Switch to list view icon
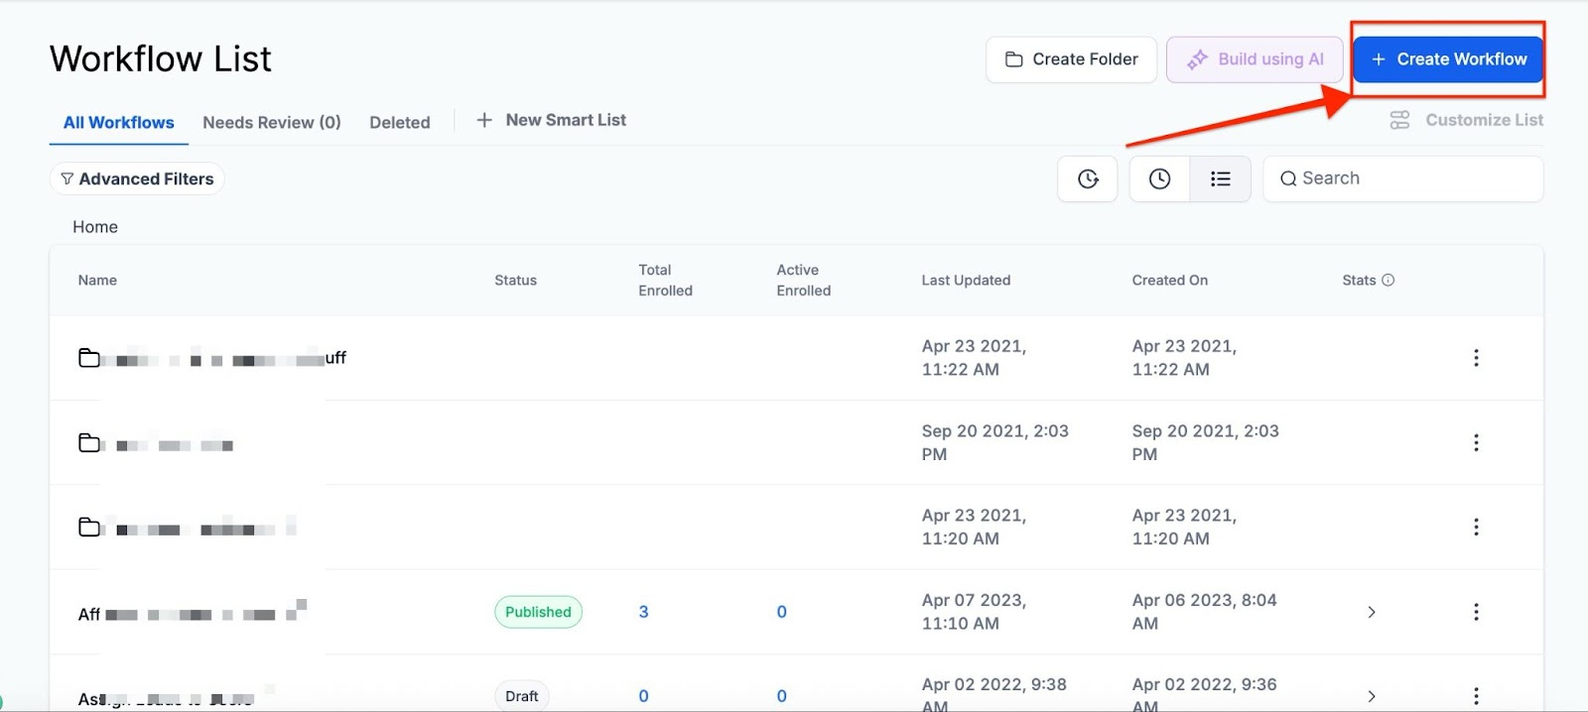This screenshot has height=712, width=1588. tap(1220, 178)
